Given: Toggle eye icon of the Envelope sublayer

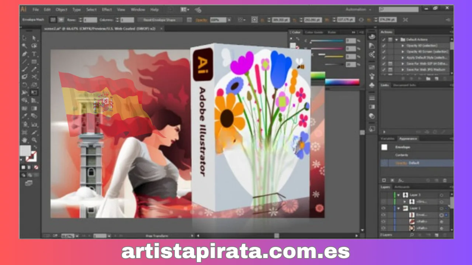Looking at the screenshot, I should tap(383, 215).
